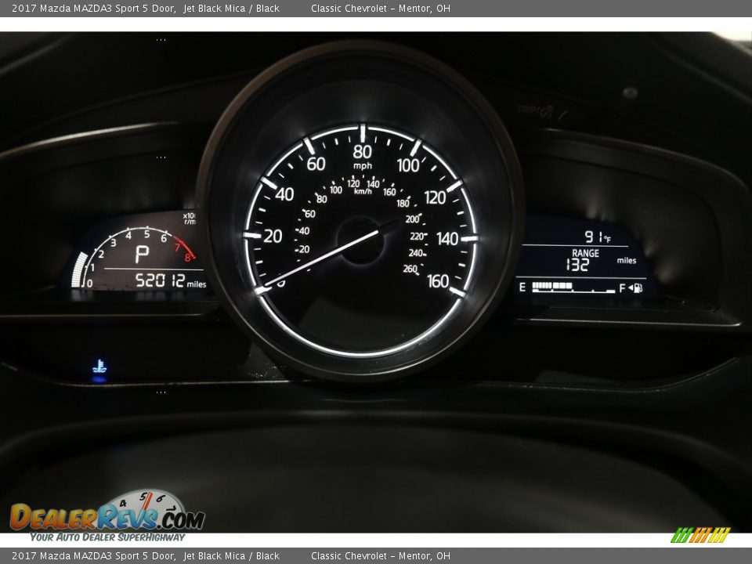Click the 140 mph number on speedometer
This screenshot has height=564, width=752.
click(x=447, y=238)
